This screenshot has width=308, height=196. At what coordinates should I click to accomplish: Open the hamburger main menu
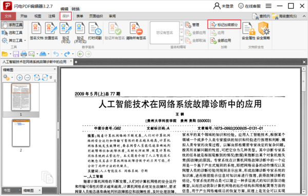coord(268,6)
